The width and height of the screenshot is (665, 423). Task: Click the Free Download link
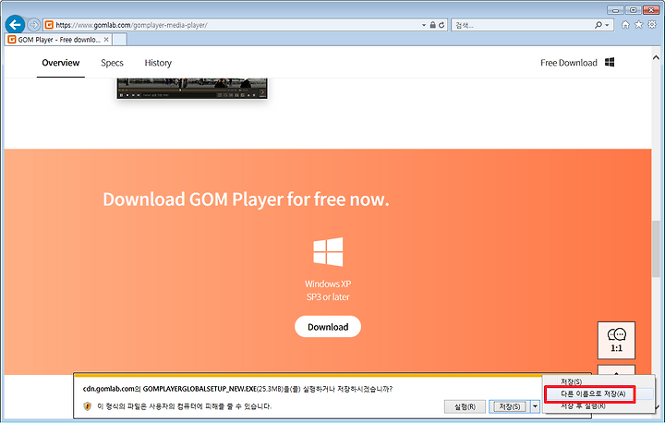click(x=569, y=63)
